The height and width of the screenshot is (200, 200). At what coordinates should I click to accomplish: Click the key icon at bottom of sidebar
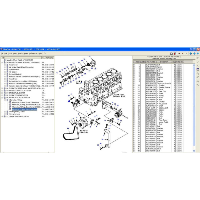click(x=198, y=85)
